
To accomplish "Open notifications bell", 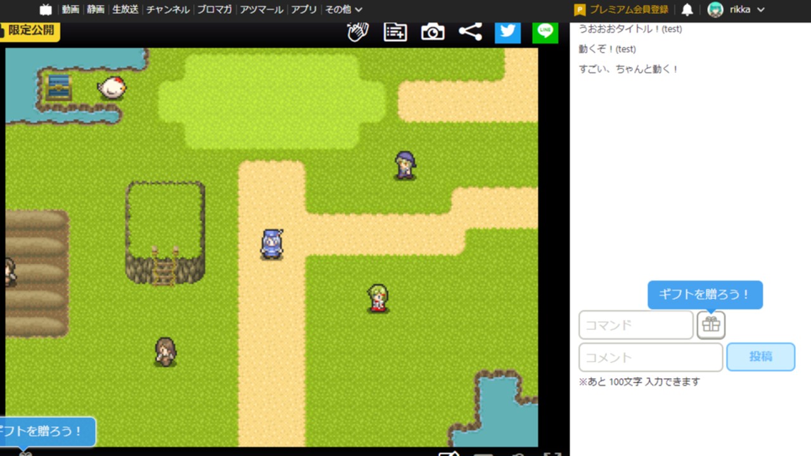I will coord(687,9).
